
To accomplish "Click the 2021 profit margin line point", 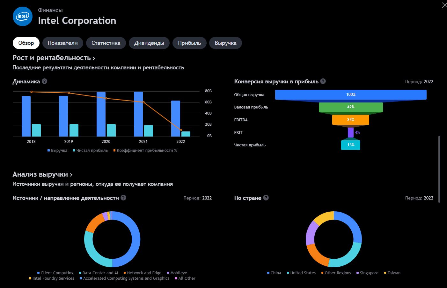I will (143, 102).
